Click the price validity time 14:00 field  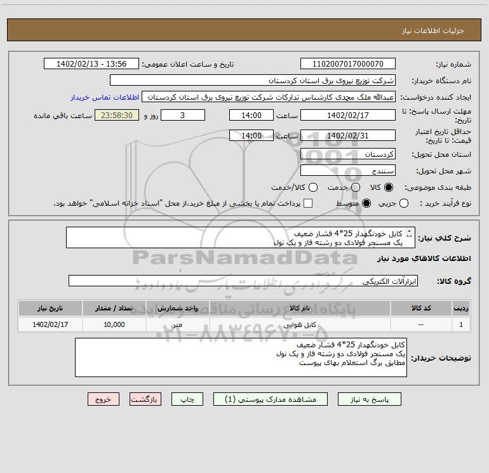pos(251,135)
